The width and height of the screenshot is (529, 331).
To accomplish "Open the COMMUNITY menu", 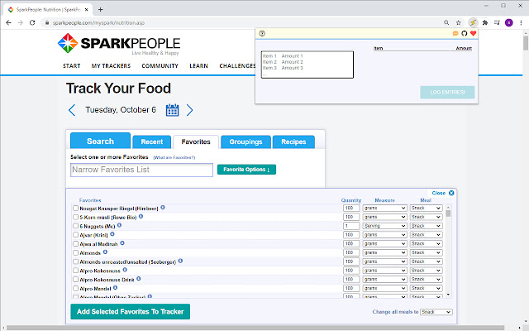I will pos(160,66).
